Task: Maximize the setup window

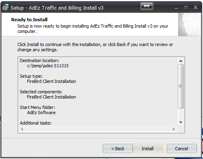Action: (186, 8)
